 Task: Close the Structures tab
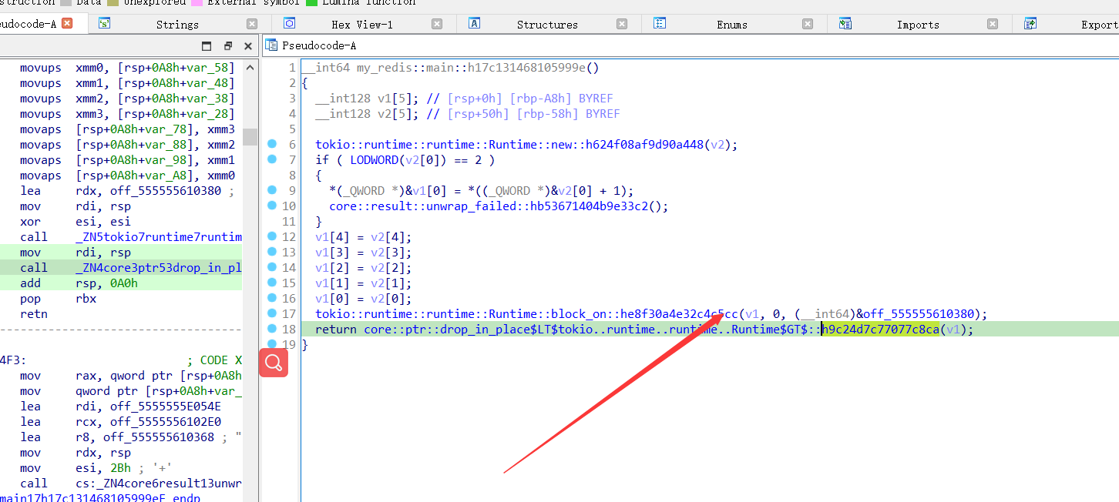[x=623, y=24]
